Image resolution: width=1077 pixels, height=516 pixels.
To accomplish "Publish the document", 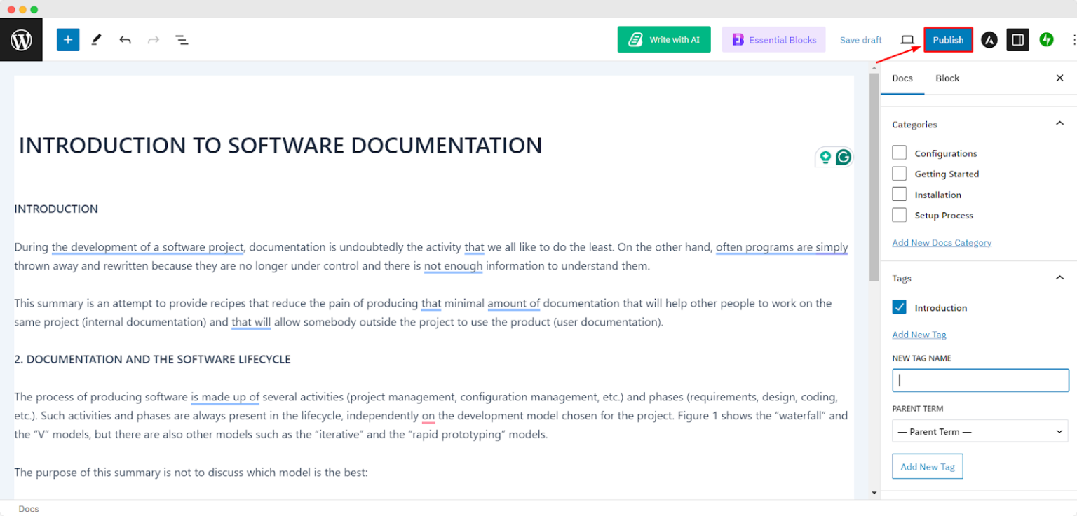I will coord(948,39).
